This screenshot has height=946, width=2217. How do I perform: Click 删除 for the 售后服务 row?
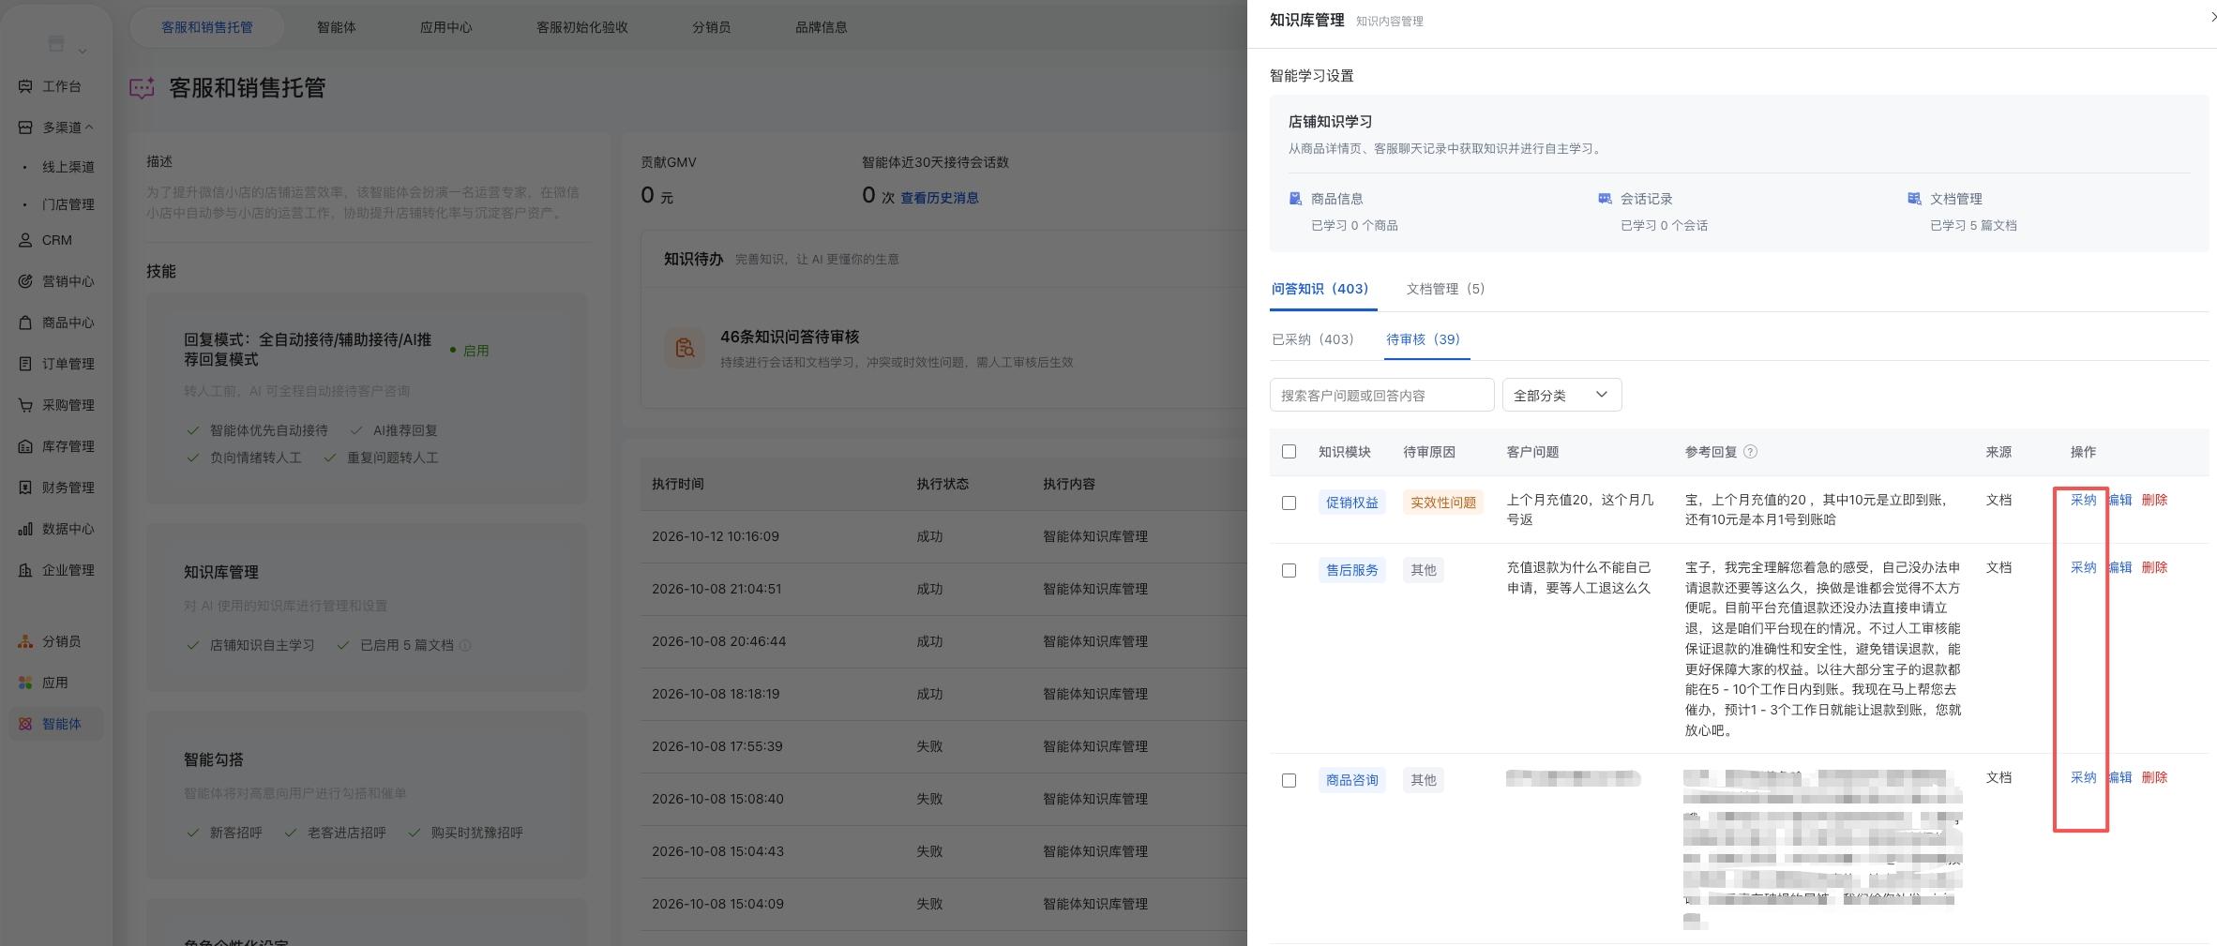2154,567
